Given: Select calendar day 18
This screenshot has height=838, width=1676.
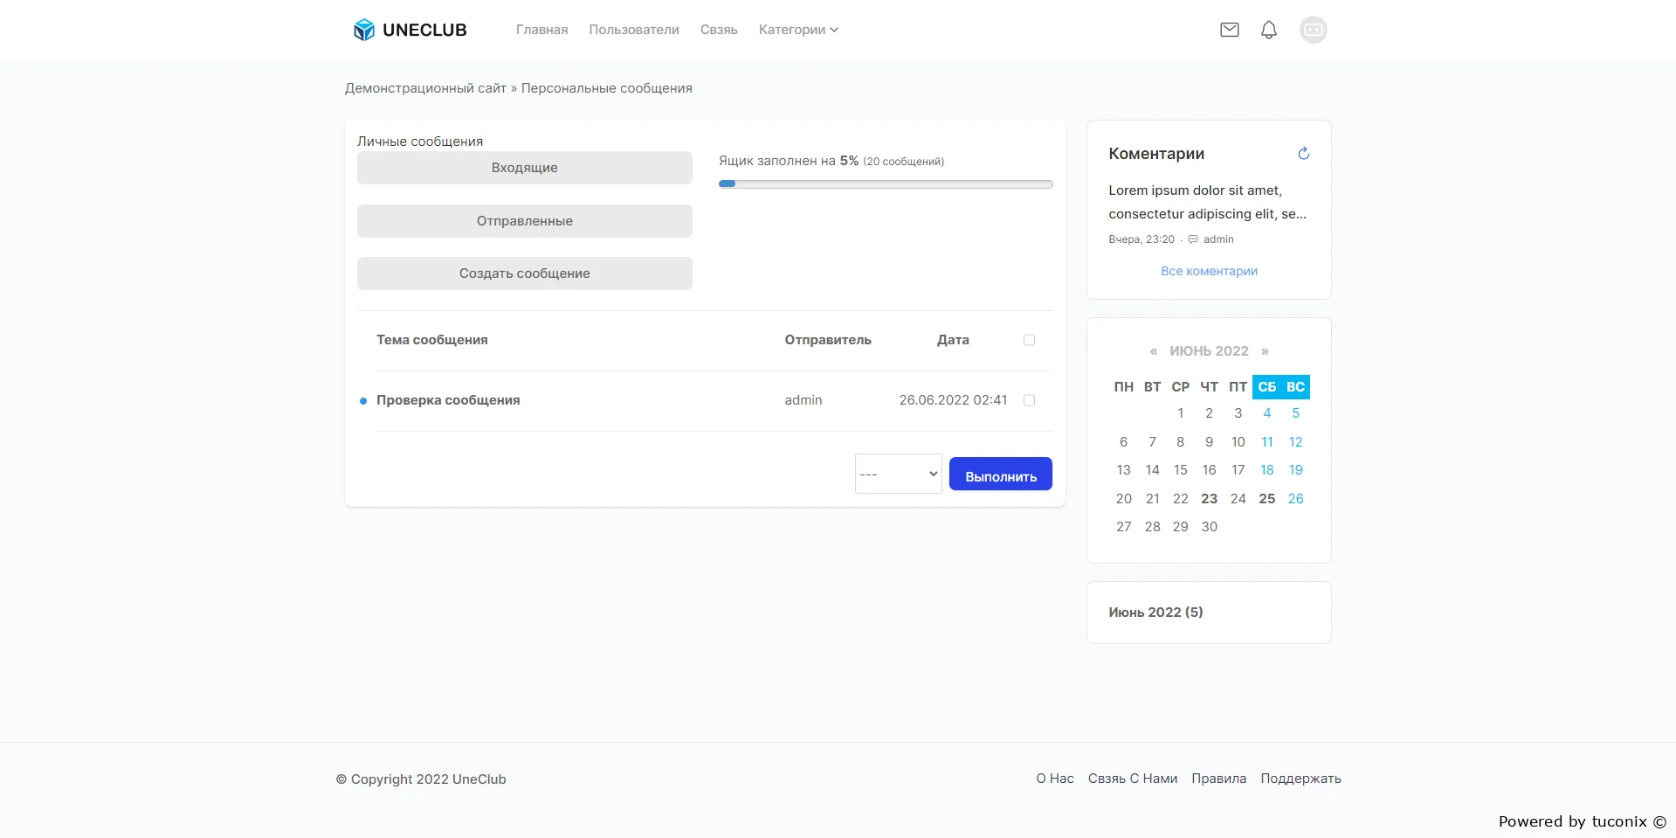Looking at the screenshot, I should [1267, 470].
